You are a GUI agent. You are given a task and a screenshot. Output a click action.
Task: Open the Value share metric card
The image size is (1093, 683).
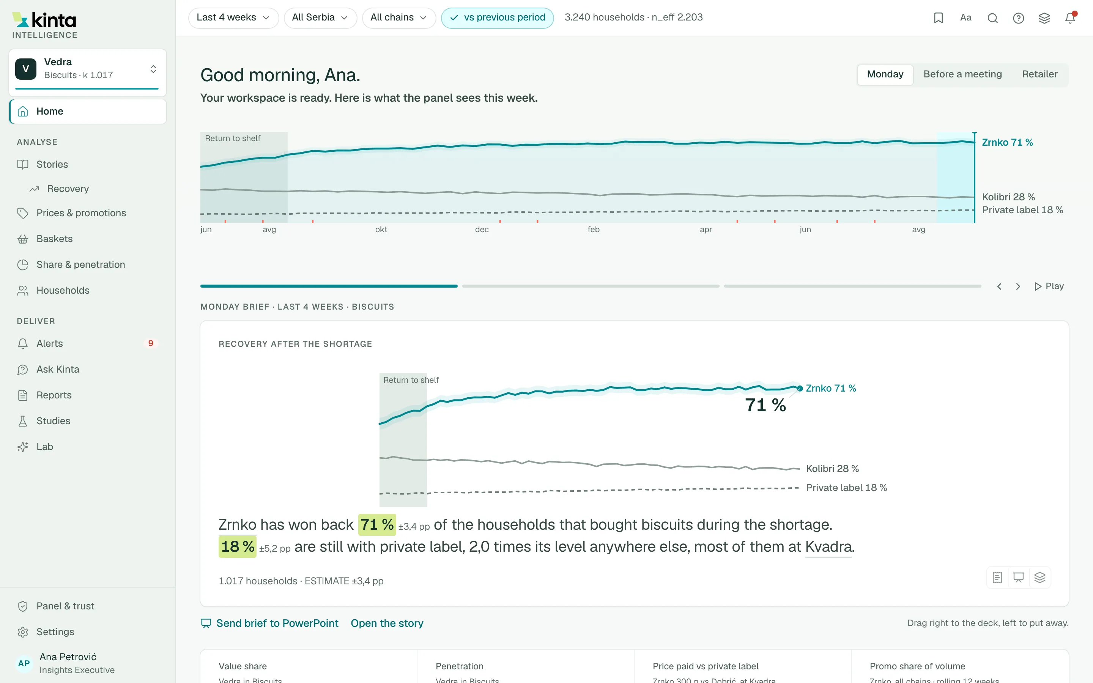coord(309,666)
